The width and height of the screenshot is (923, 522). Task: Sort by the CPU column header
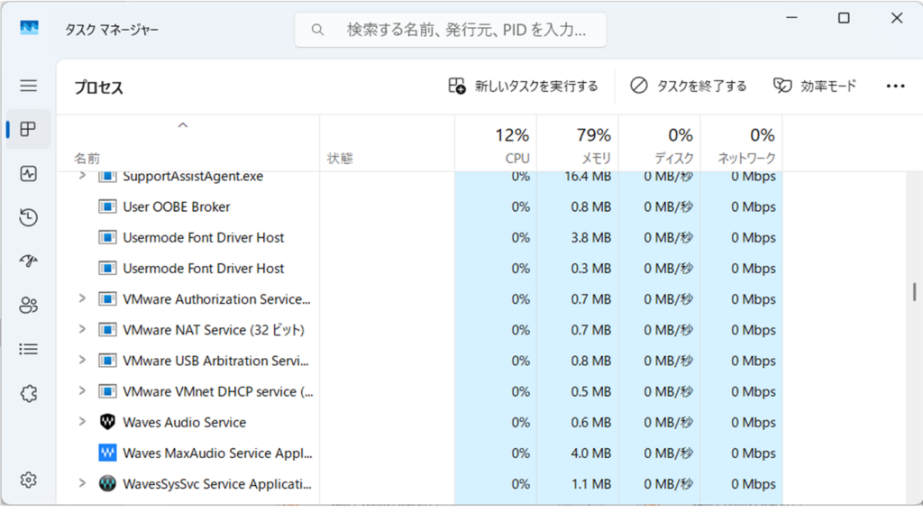(x=511, y=145)
